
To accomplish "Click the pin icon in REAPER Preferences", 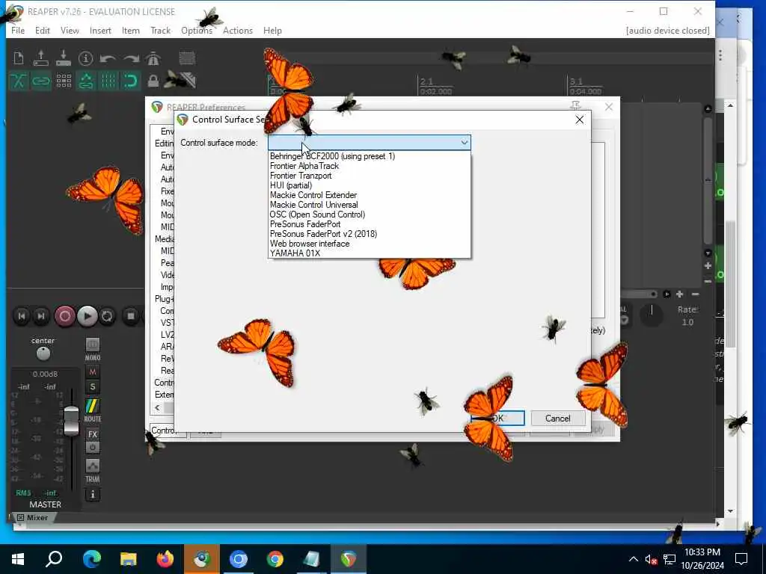I will 575,106.
